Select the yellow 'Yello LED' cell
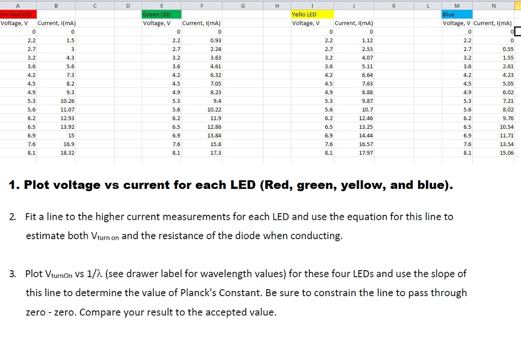Screen dimensions: 521x345 tap(311, 14)
